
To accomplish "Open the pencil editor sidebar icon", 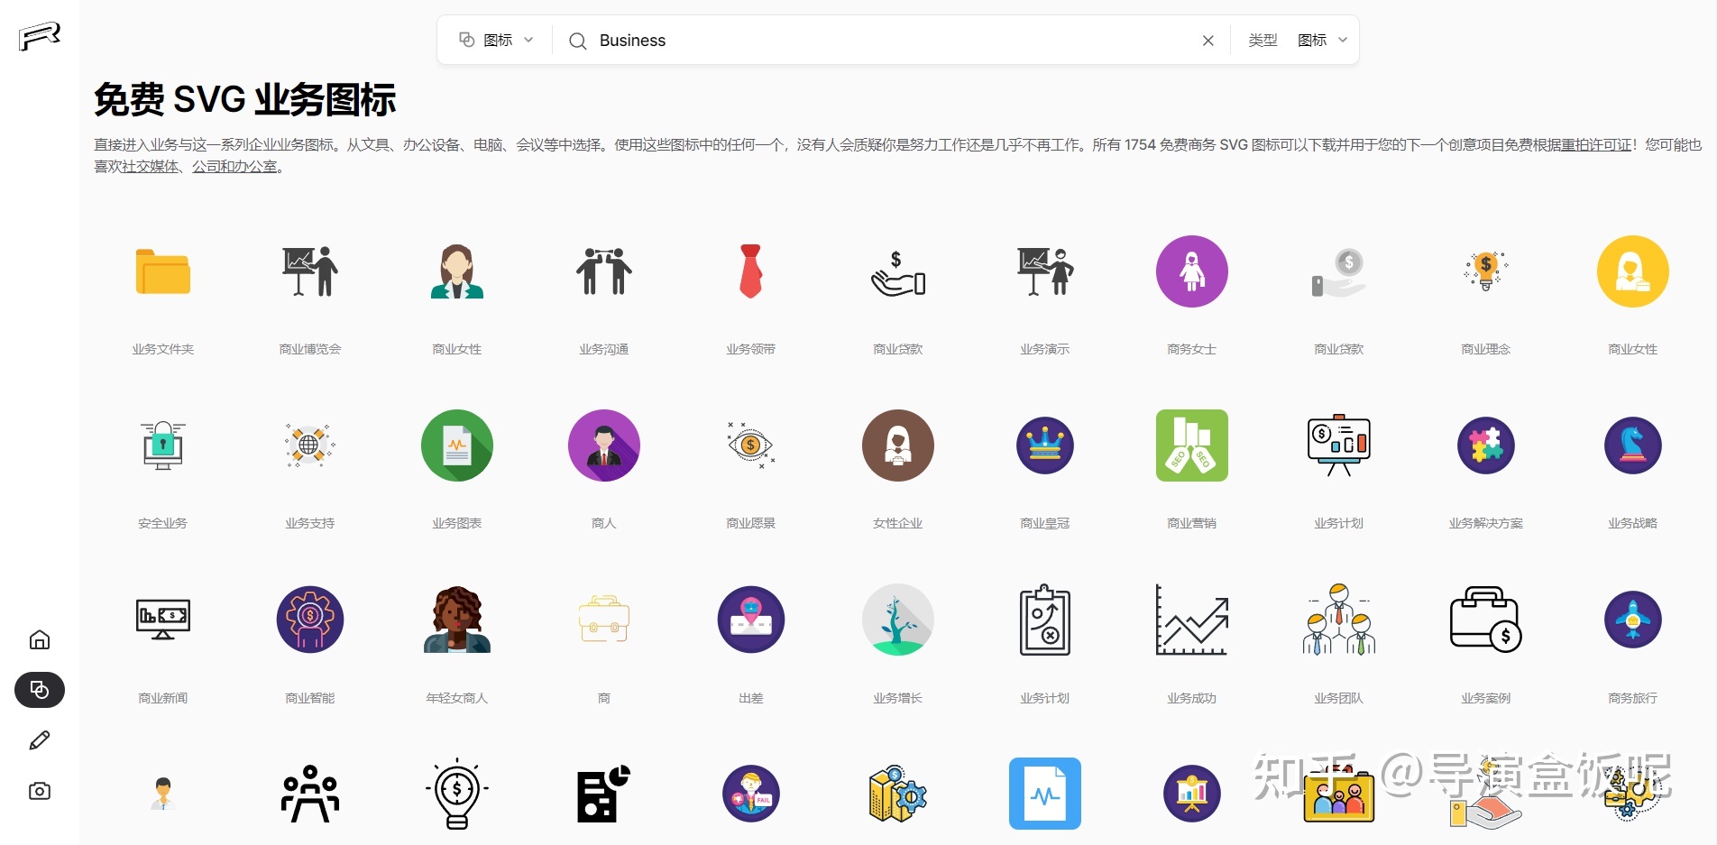I will (40, 740).
